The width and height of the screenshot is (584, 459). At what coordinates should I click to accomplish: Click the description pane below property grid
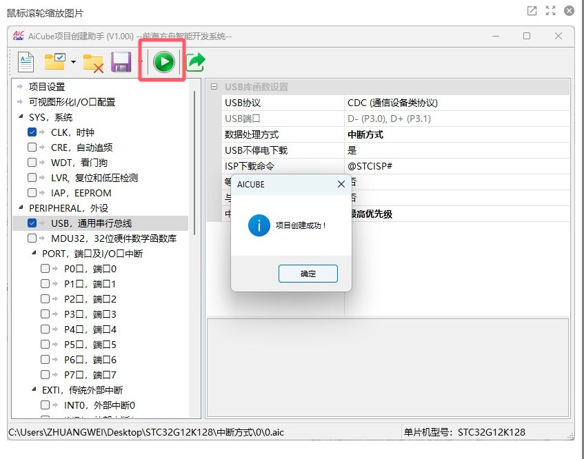[x=387, y=367]
